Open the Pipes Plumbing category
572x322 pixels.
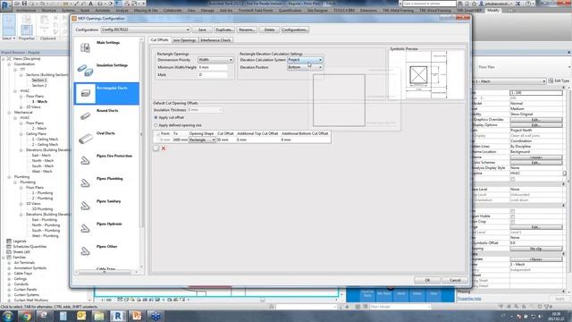tap(109, 179)
